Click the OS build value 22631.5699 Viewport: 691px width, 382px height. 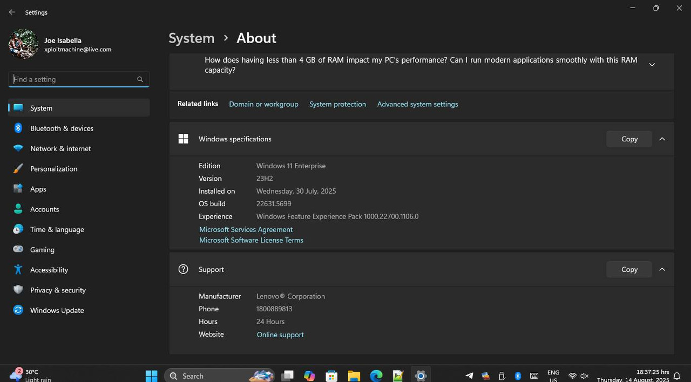click(274, 204)
